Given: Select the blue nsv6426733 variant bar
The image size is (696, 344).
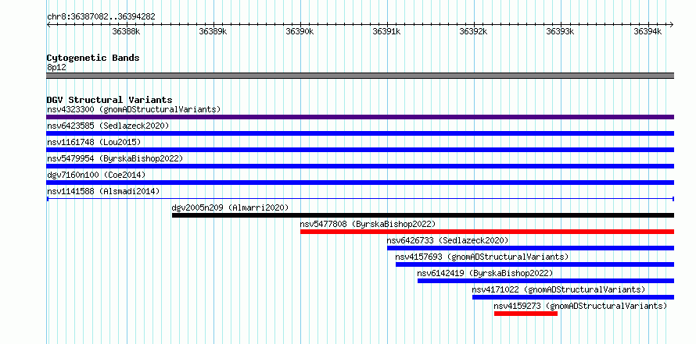Looking at the screenshot, I should pos(530,248).
